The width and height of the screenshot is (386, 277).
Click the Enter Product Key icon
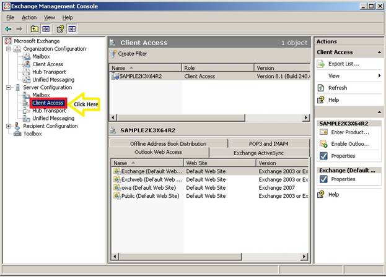click(x=323, y=132)
